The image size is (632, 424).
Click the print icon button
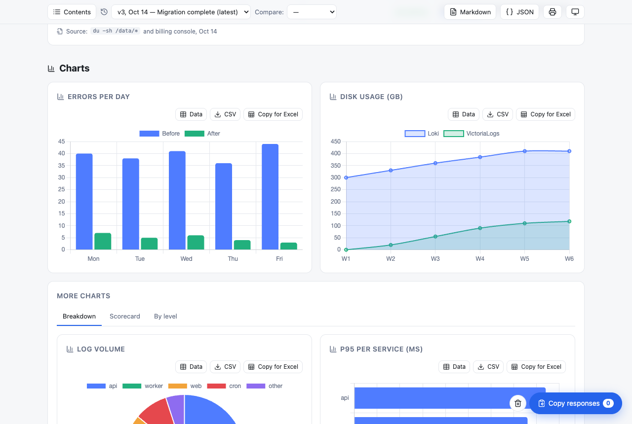click(553, 12)
